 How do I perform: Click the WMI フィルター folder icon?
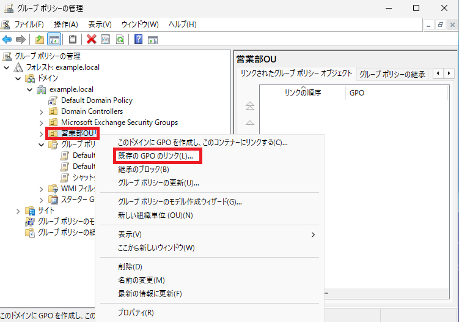coord(53,189)
